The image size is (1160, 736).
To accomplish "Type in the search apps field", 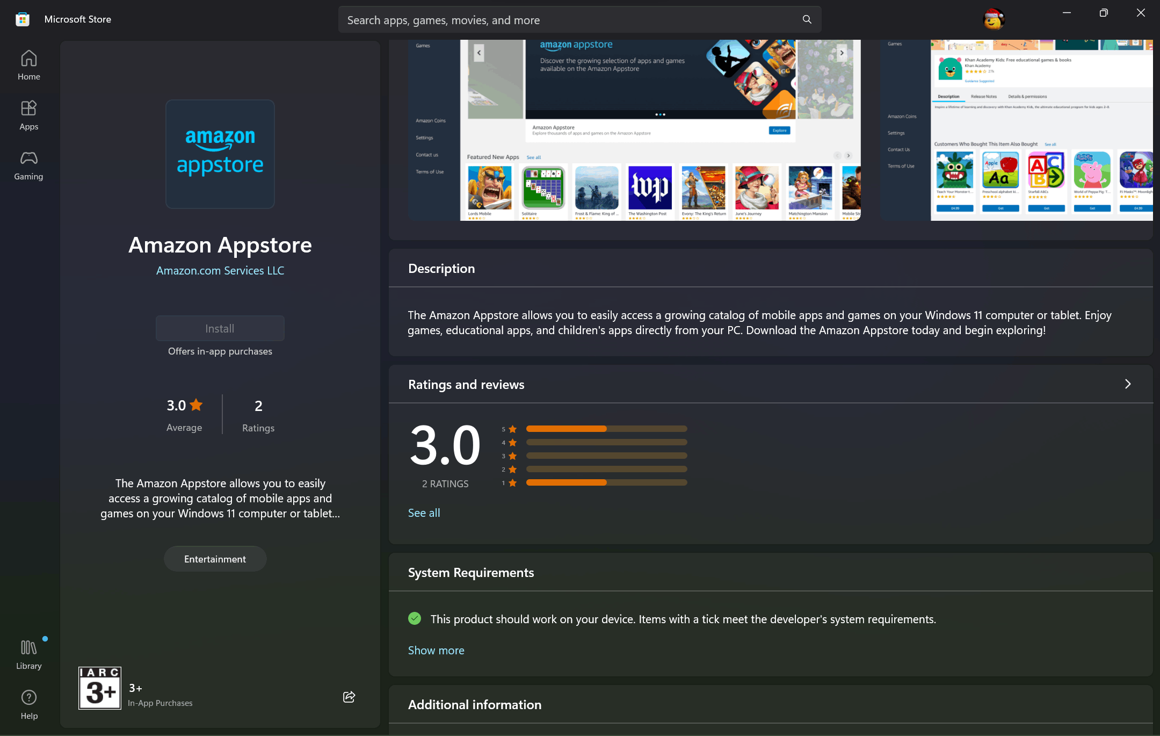I will (569, 20).
